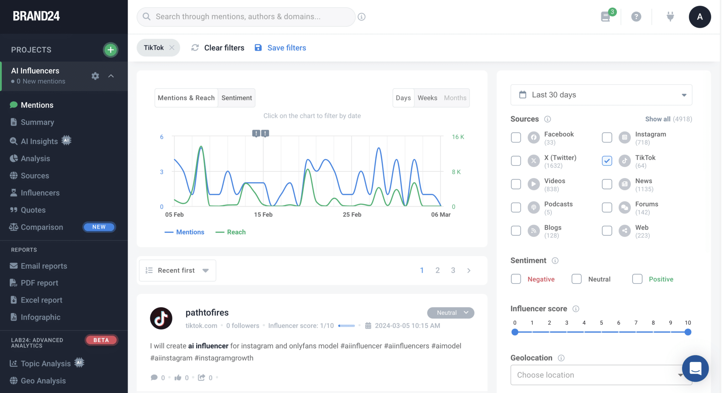Click the BRAND24 logo
722x393 pixels.
36,16
